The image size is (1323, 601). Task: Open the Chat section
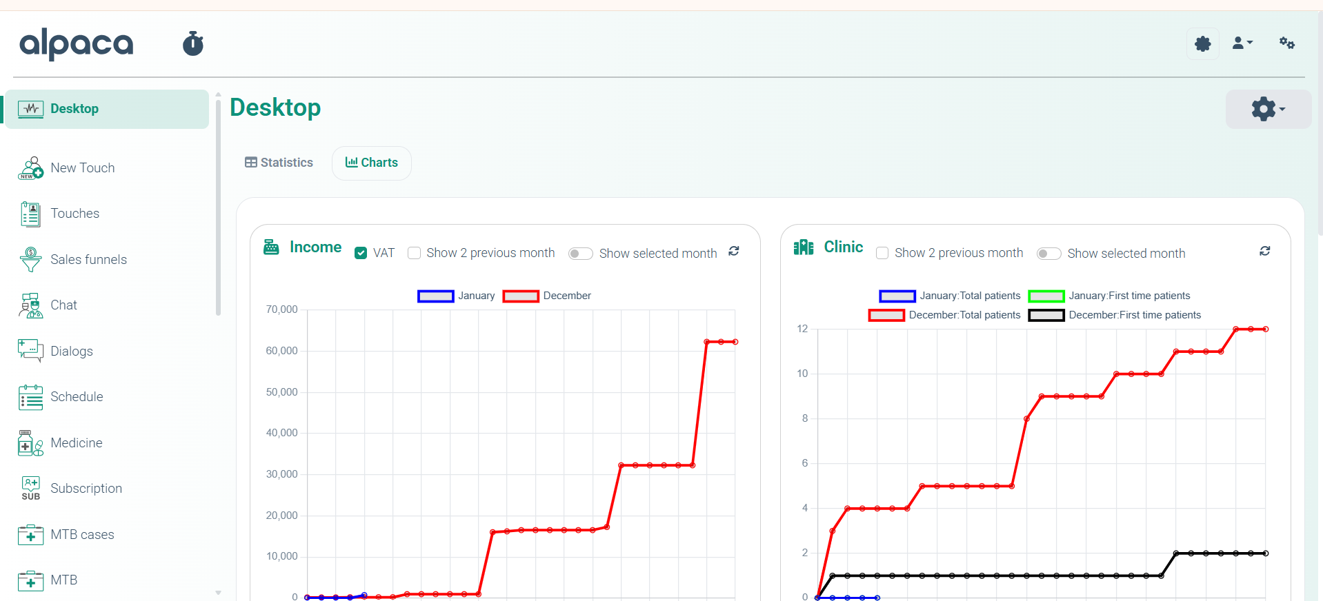point(63,305)
